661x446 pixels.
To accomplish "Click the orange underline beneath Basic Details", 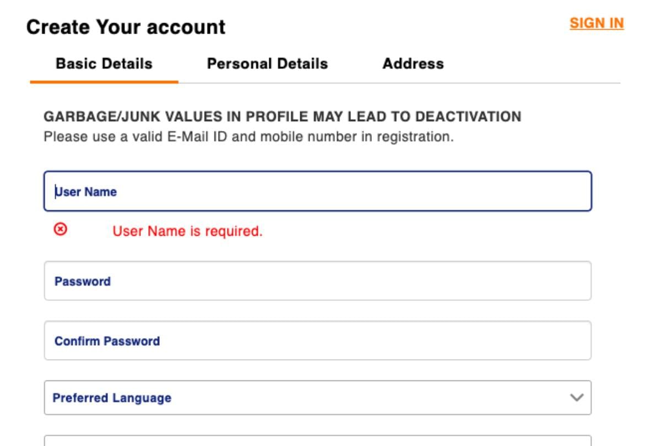I will point(104,82).
